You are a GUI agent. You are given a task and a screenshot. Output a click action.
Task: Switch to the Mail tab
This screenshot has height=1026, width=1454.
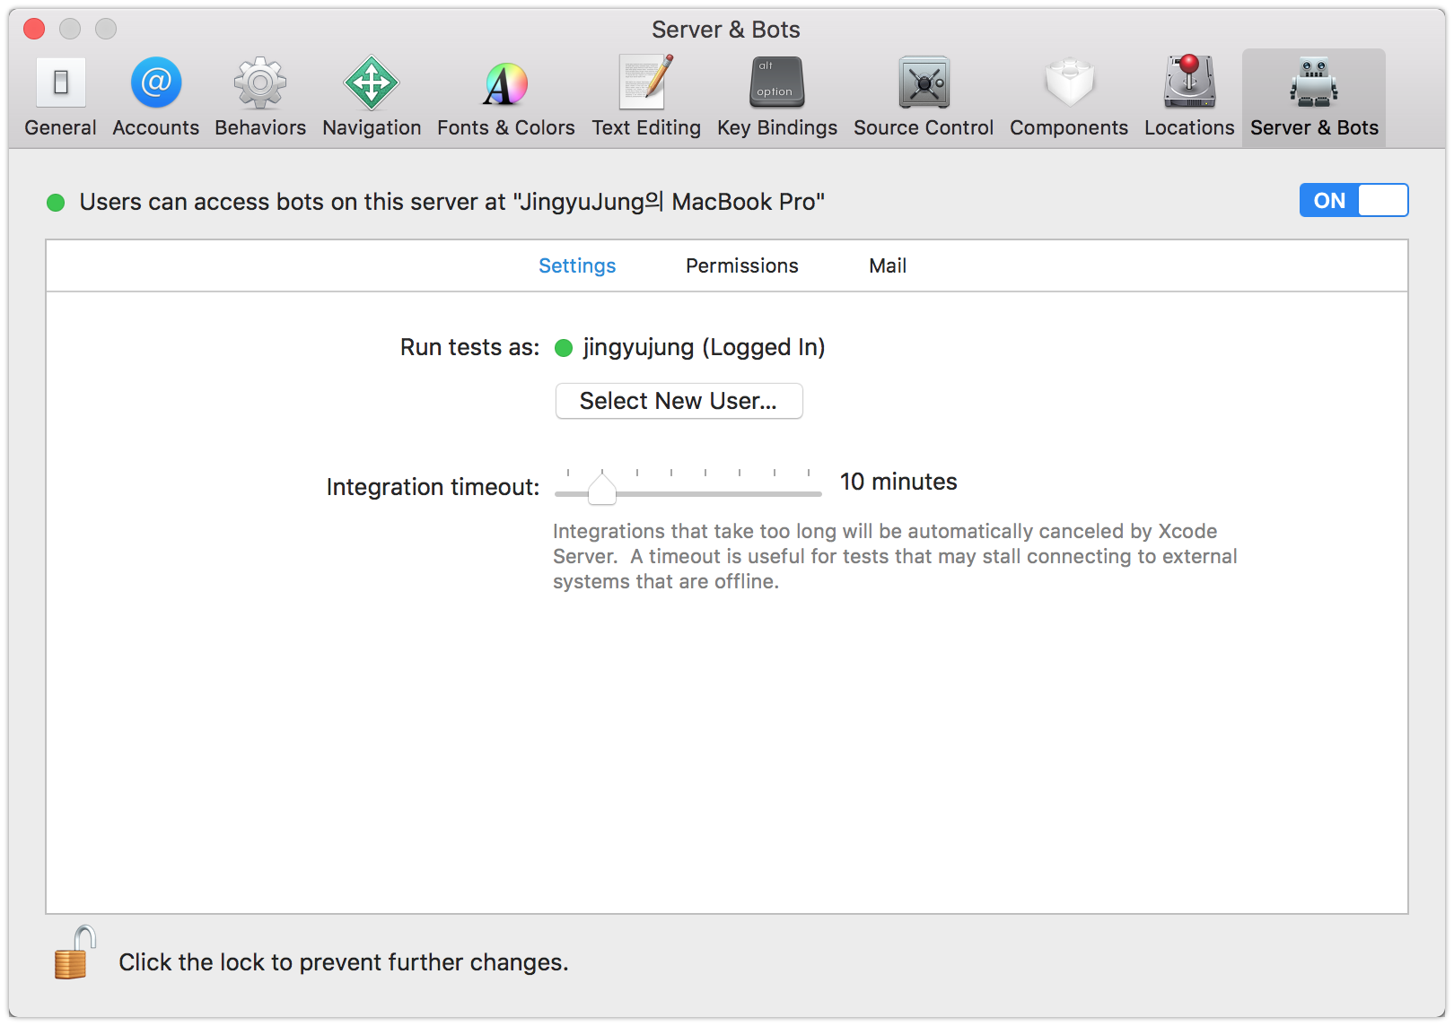pyautogui.click(x=888, y=265)
